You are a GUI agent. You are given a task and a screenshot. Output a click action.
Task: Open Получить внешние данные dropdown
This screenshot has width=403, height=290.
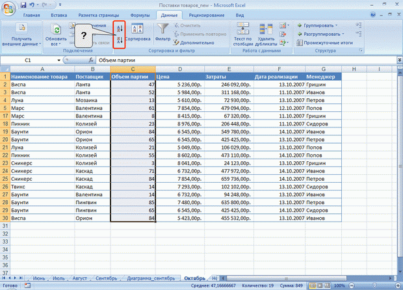(x=21, y=34)
